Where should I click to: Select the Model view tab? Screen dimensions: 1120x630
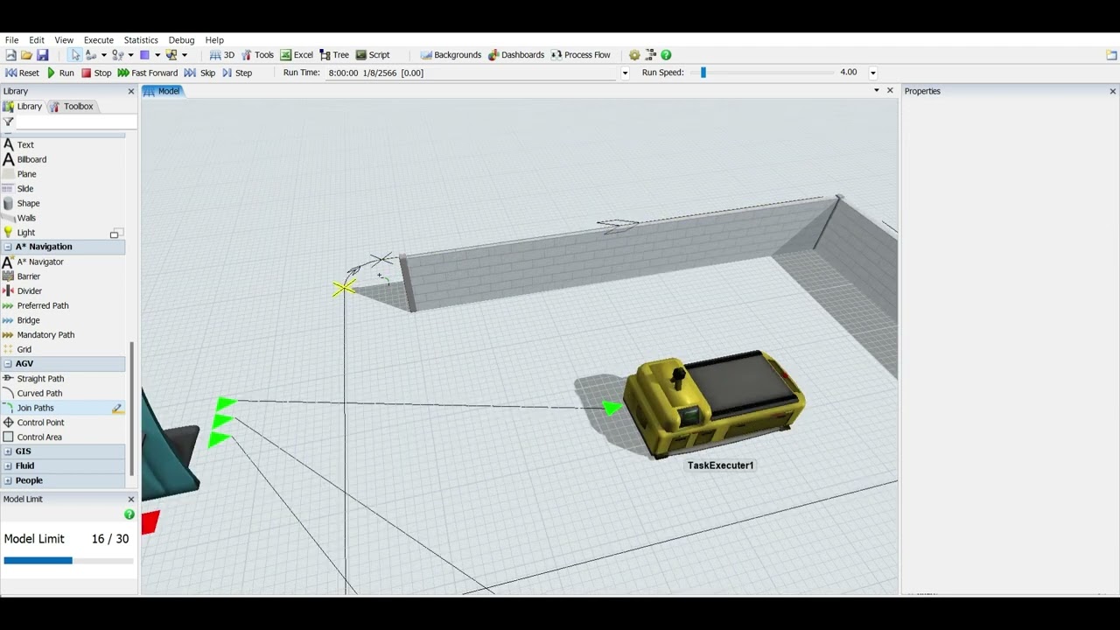point(162,91)
